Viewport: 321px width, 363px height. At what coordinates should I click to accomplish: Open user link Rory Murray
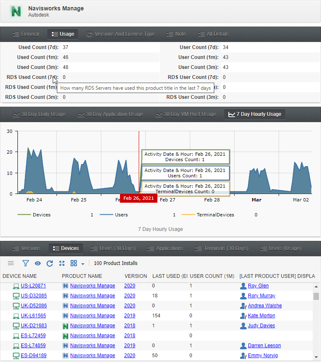[262, 296]
